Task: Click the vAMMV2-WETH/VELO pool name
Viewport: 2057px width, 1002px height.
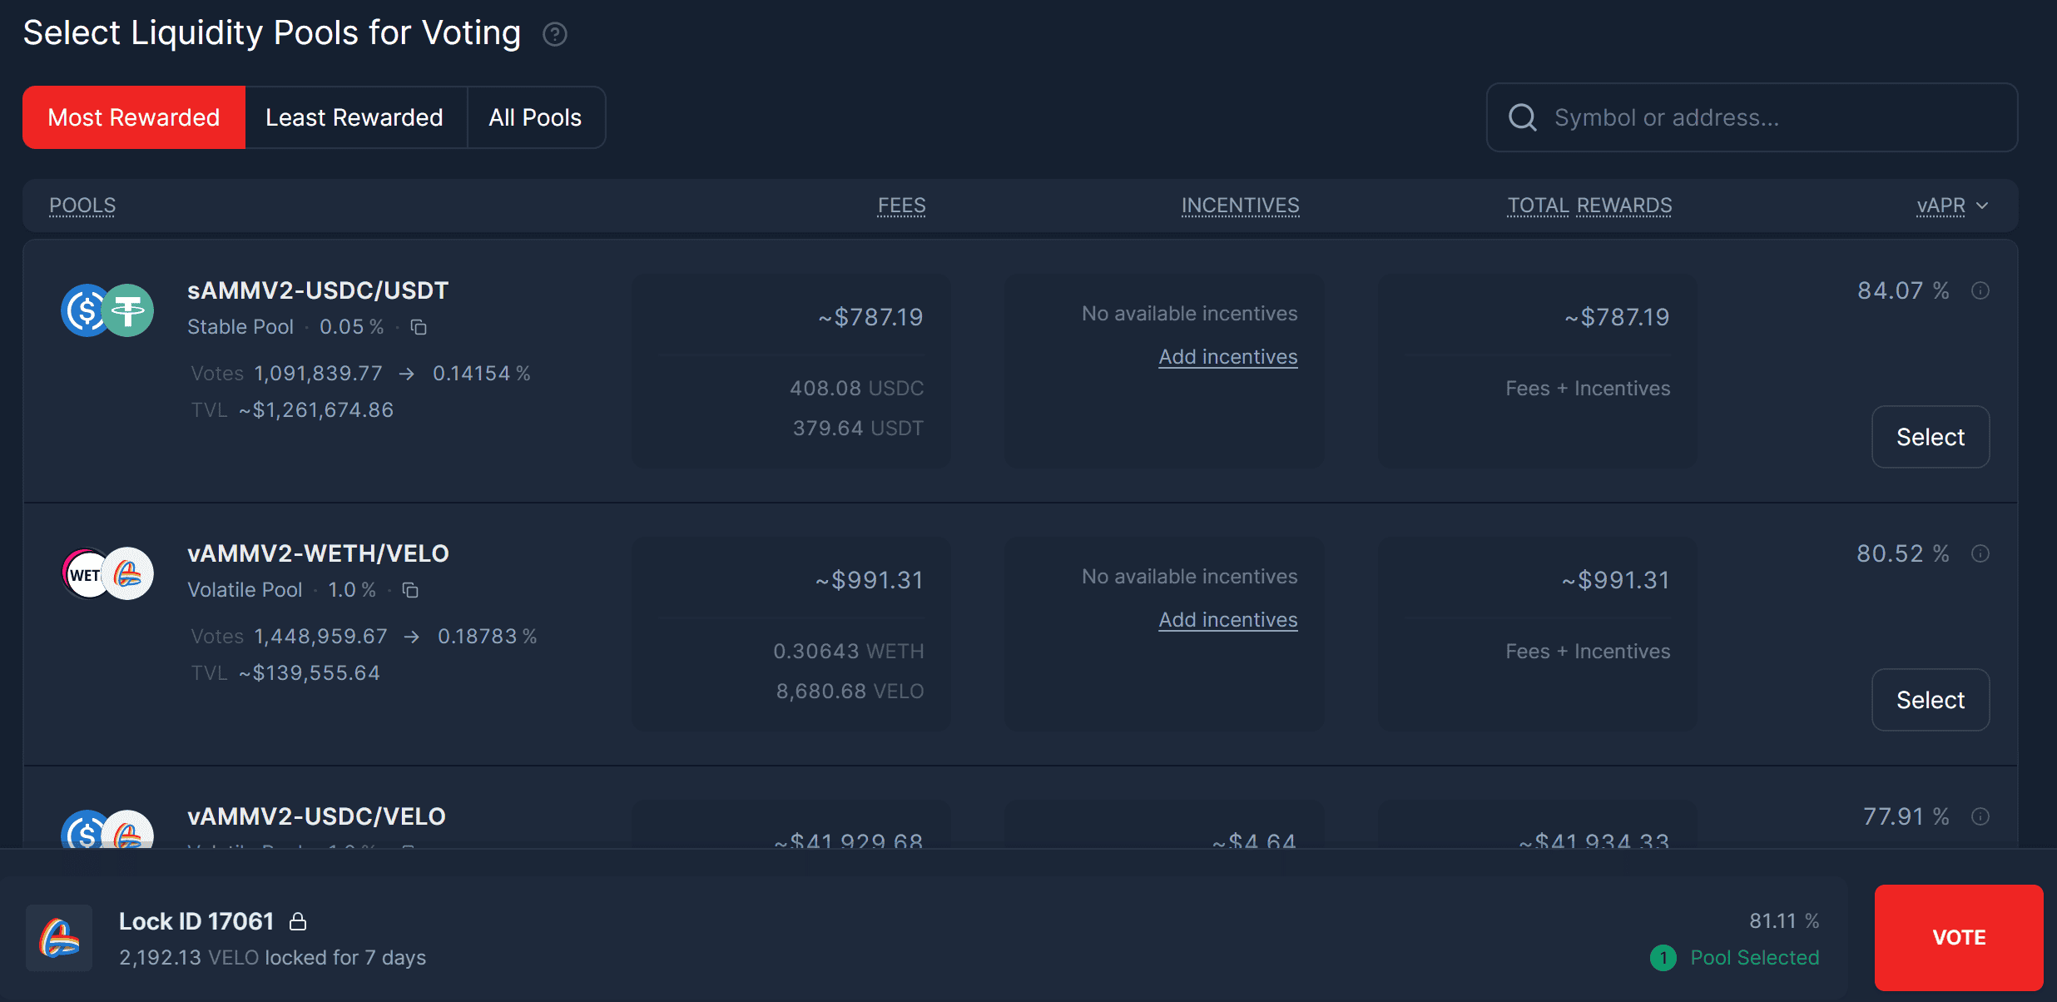Action: [318, 553]
